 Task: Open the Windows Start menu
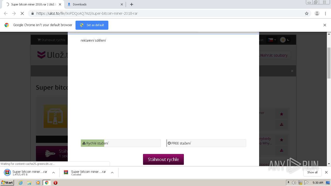pos(7,182)
